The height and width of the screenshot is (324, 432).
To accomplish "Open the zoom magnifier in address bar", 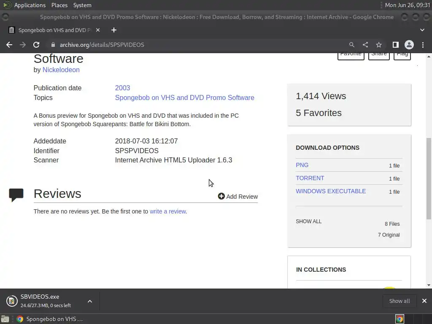I will click(351, 45).
